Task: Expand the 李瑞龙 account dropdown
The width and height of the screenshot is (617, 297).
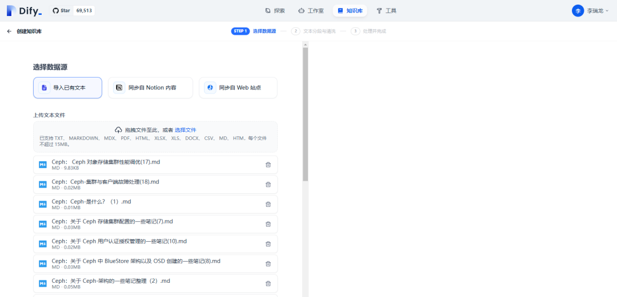Action: (x=598, y=11)
